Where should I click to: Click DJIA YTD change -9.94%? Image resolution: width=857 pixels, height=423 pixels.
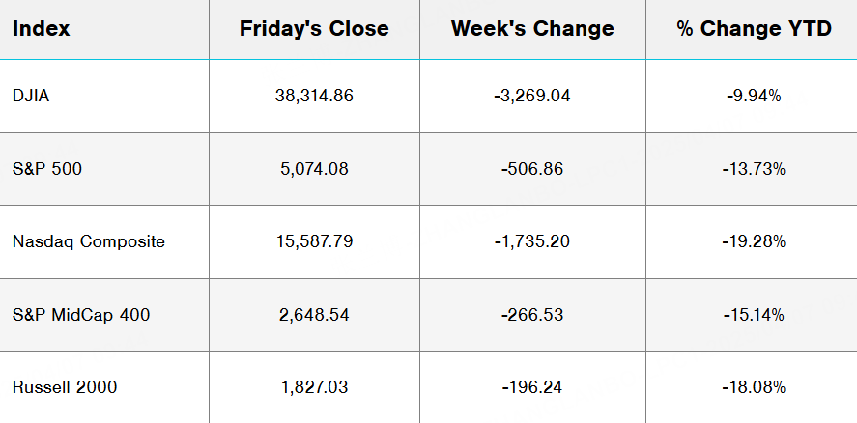coord(754,96)
